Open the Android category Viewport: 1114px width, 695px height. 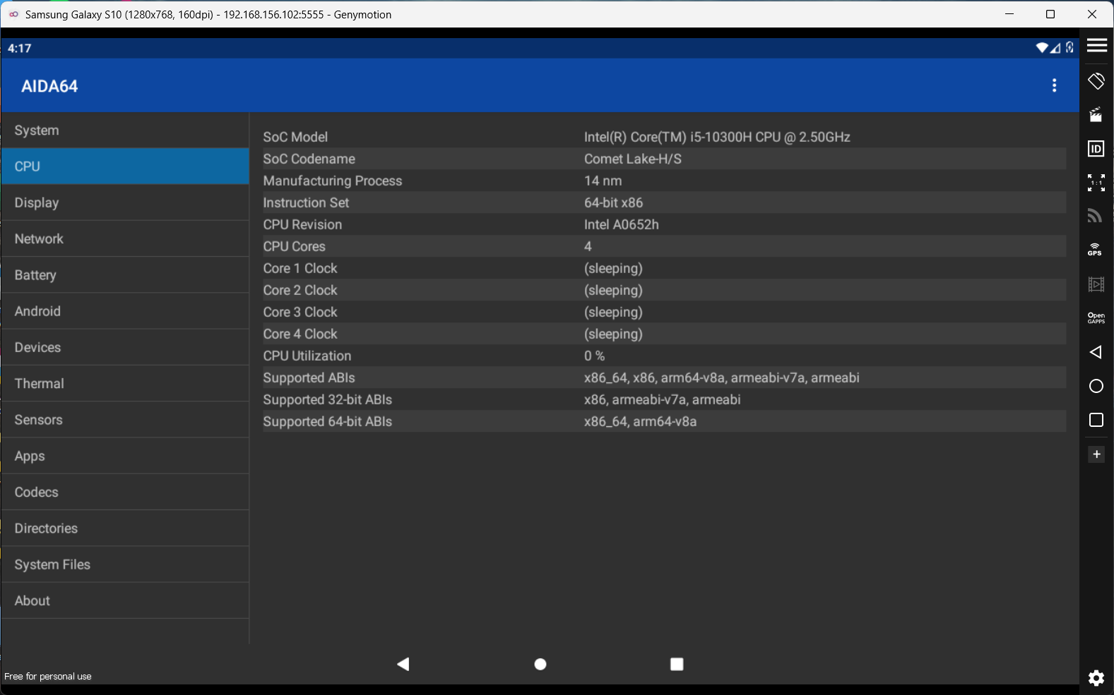pos(125,311)
